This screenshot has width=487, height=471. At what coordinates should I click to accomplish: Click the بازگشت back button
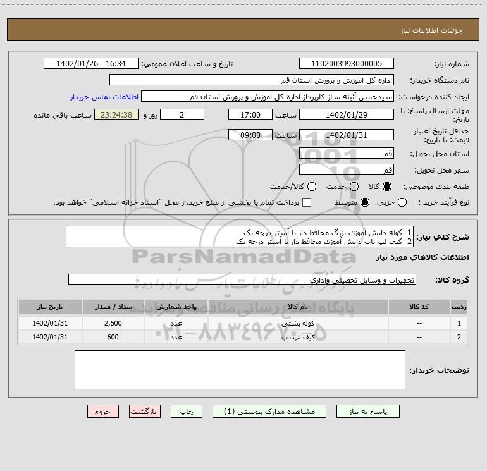pos(145,412)
